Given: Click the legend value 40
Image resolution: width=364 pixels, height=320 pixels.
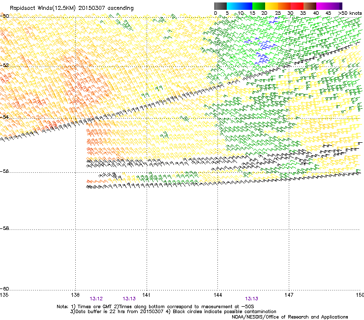Looking at the screenshot, I should point(316,13).
